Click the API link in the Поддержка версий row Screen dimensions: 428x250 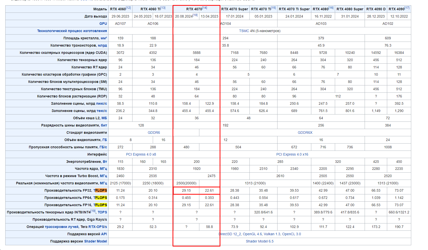(104, 234)
